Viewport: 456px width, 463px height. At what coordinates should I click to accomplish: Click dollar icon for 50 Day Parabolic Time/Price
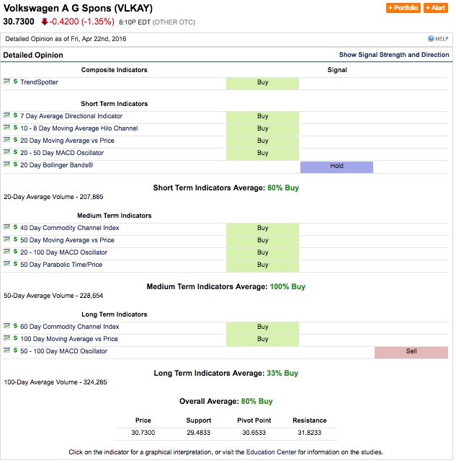(15, 264)
